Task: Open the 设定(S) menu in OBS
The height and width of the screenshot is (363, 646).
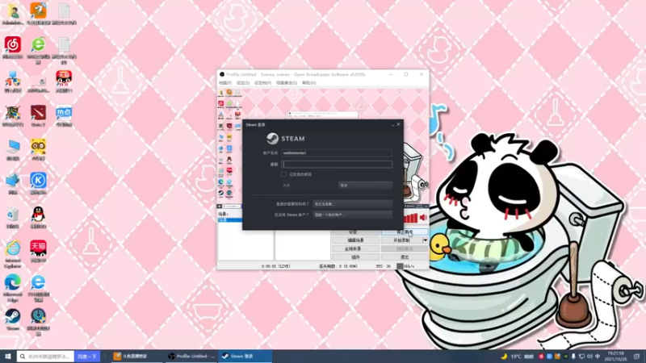Action: point(243,83)
